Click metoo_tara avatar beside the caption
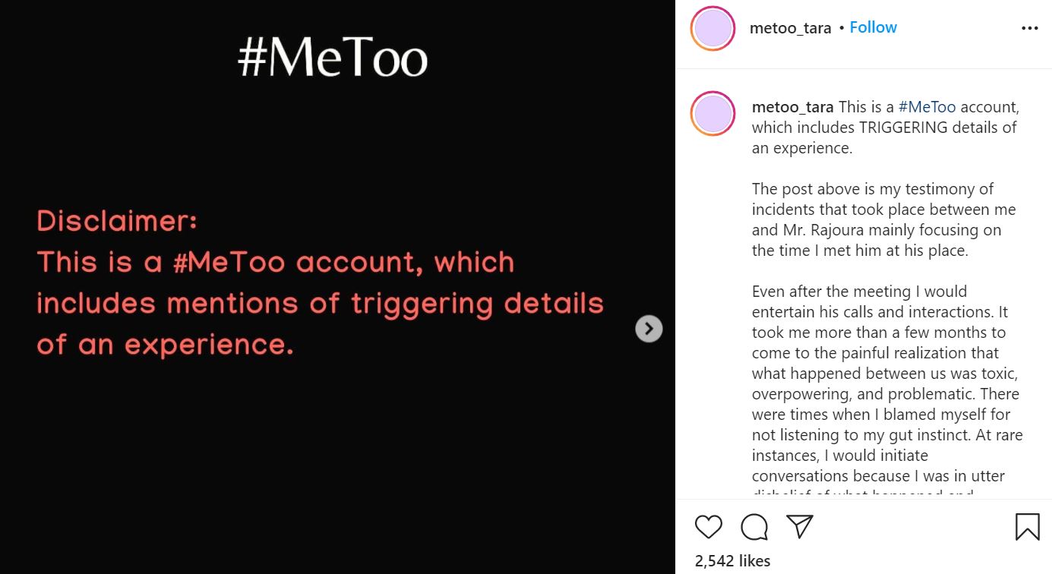Viewport: 1052px width, 574px height. 712,115
